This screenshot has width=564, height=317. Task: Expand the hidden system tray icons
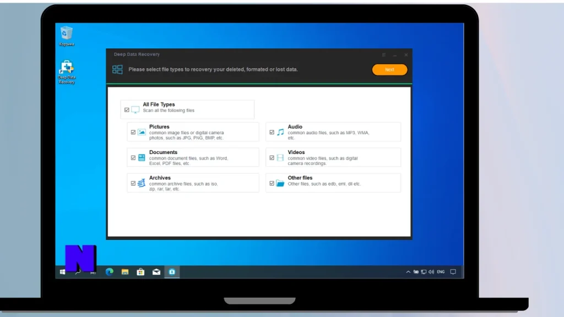click(408, 272)
